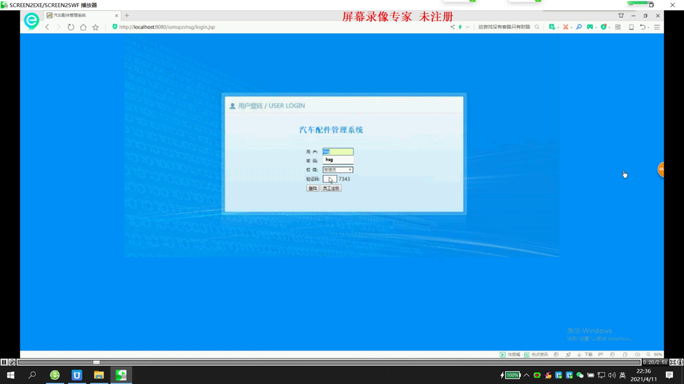
Task: Open a new tab with plus button
Action: pyautogui.click(x=127, y=15)
